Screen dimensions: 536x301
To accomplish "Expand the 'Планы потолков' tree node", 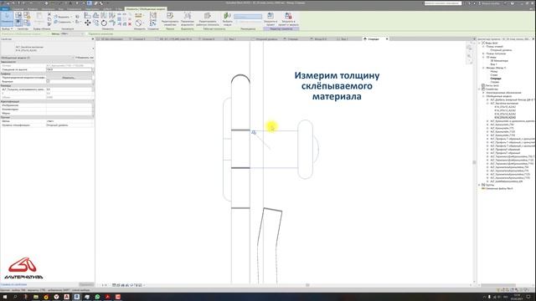I will tap(483, 54).
